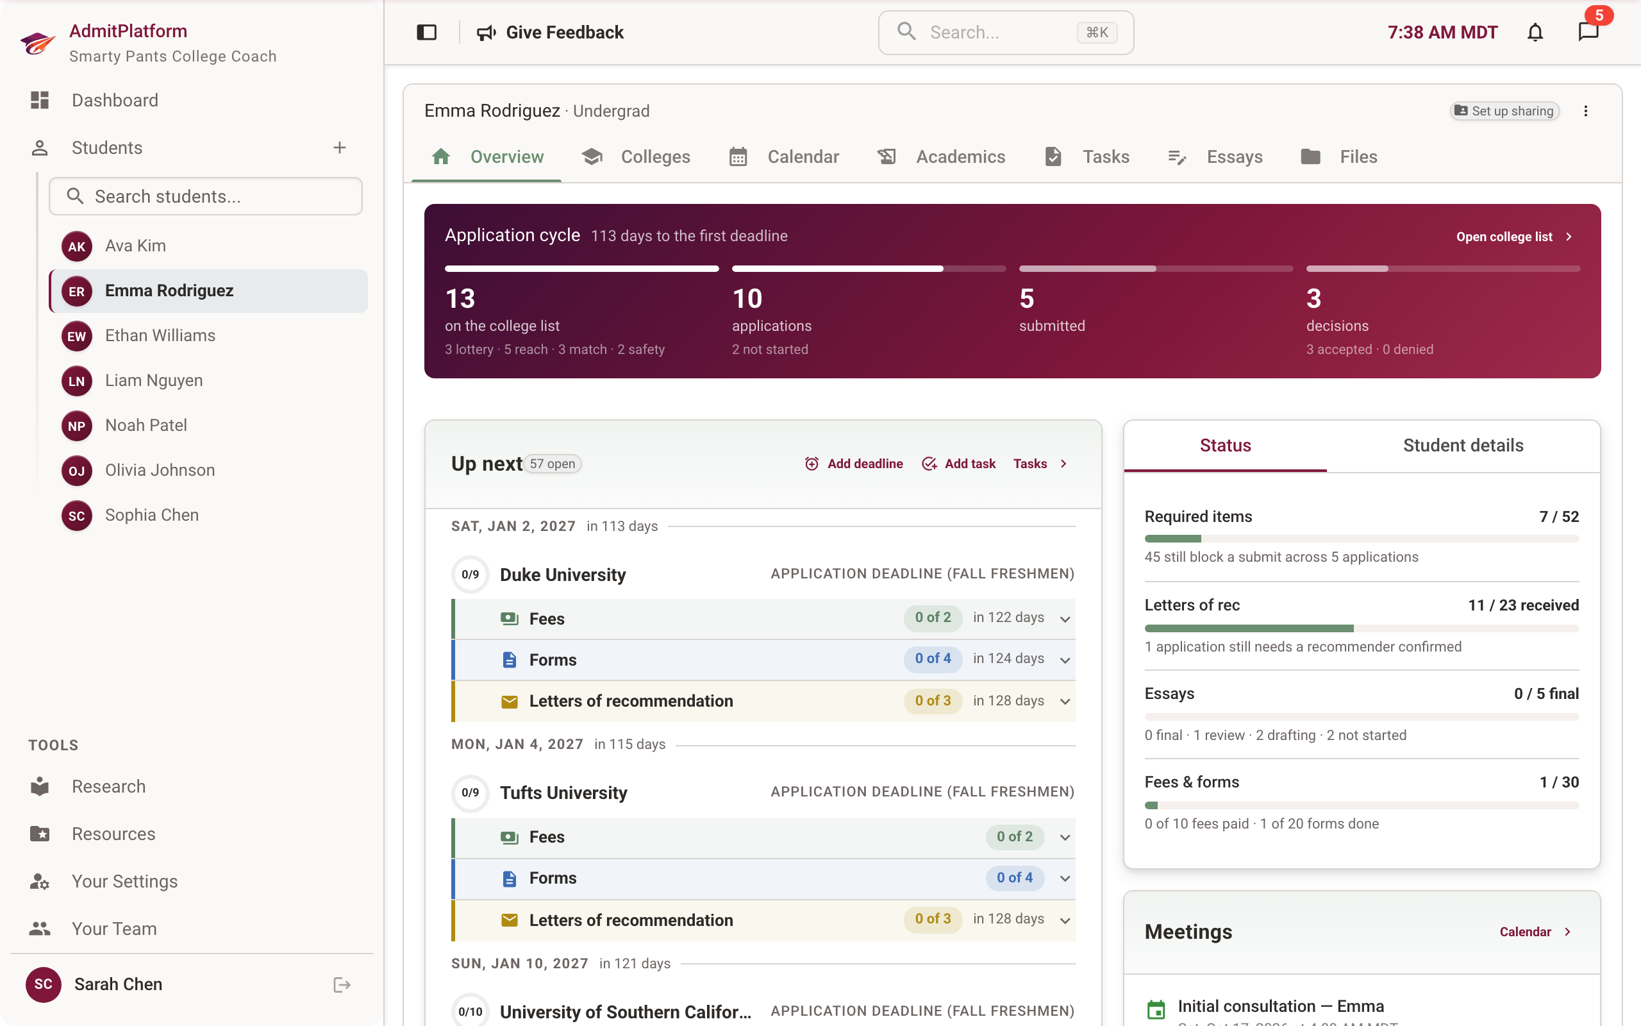Focus the top Search box
Screen dimensions: 1641x1026
(1006, 32)
